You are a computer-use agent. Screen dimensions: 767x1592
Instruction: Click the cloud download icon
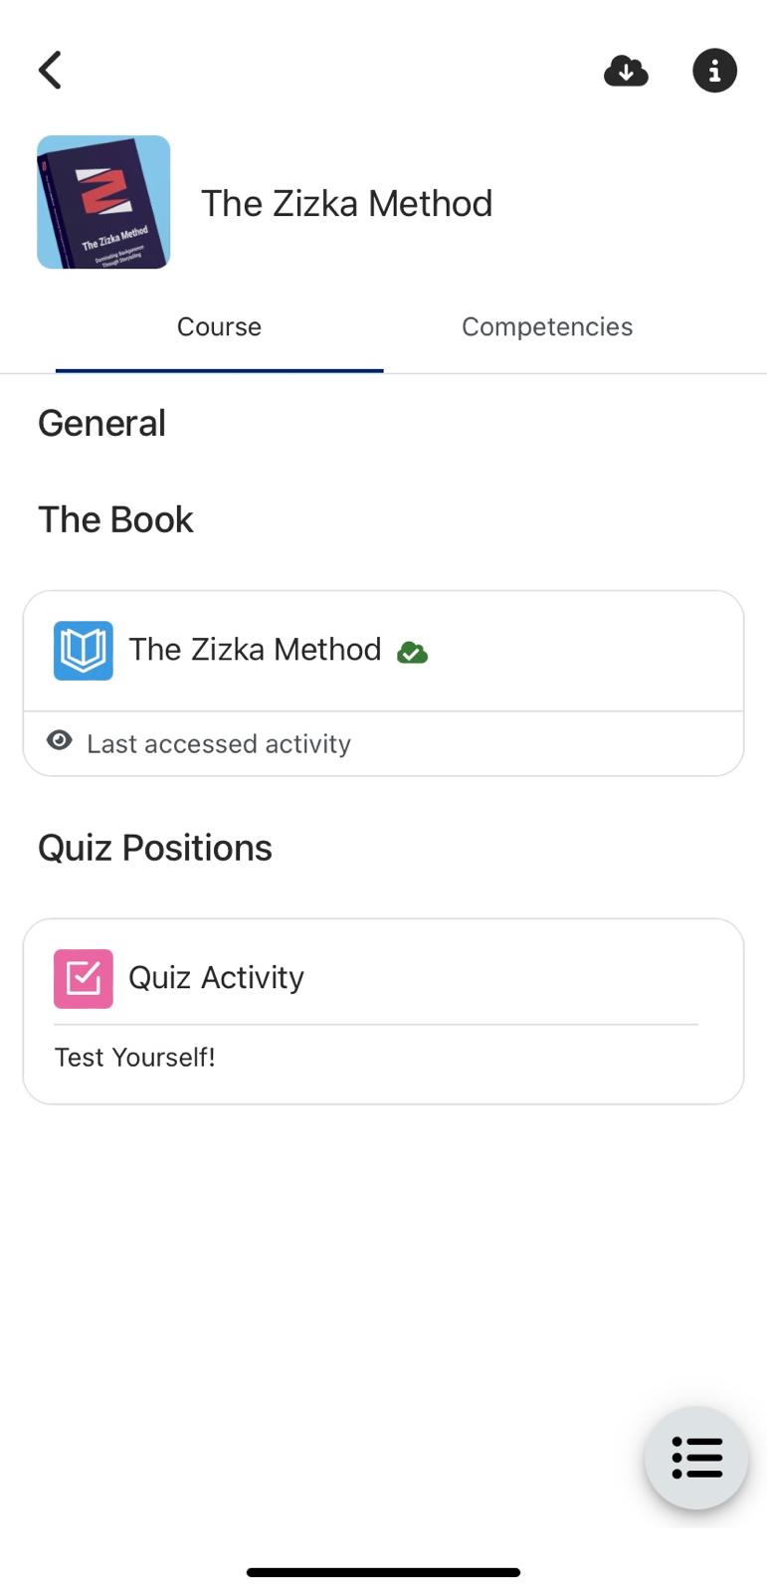[626, 72]
